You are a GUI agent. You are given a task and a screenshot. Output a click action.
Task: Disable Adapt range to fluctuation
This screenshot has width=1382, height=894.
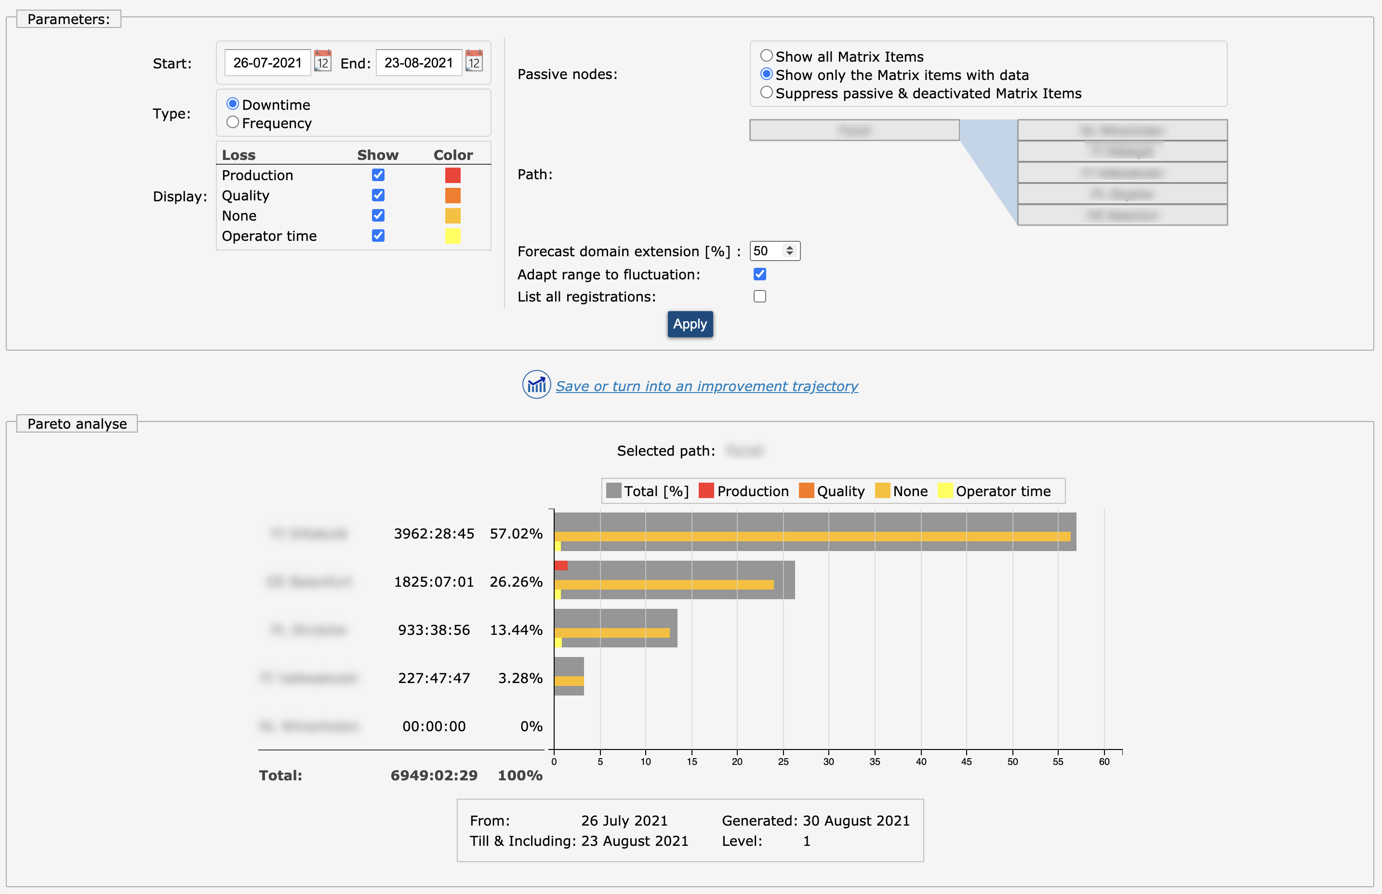point(759,274)
